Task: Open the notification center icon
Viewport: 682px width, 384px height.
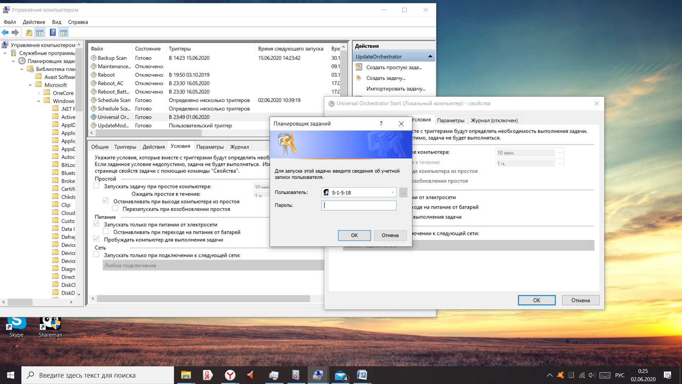Action: click(667, 375)
